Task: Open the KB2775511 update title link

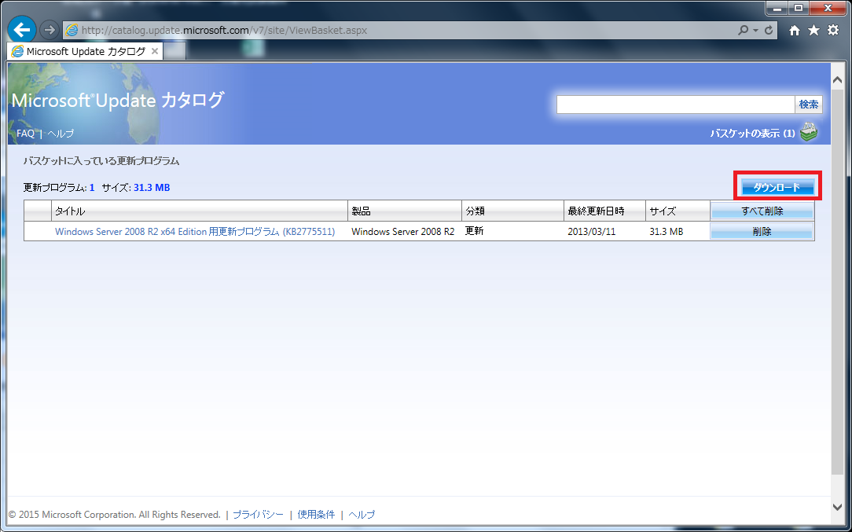Action: pos(195,232)
